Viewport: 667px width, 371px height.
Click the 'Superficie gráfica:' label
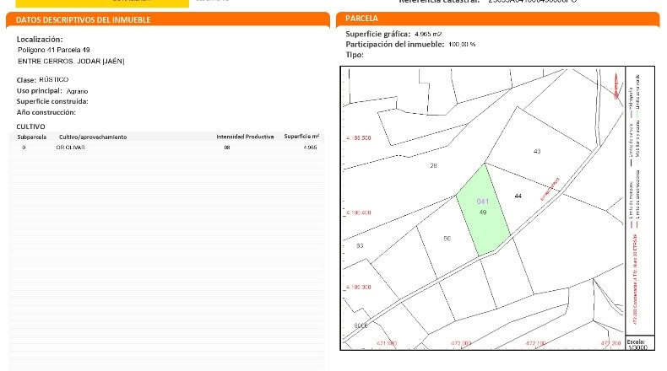point(378,34)
